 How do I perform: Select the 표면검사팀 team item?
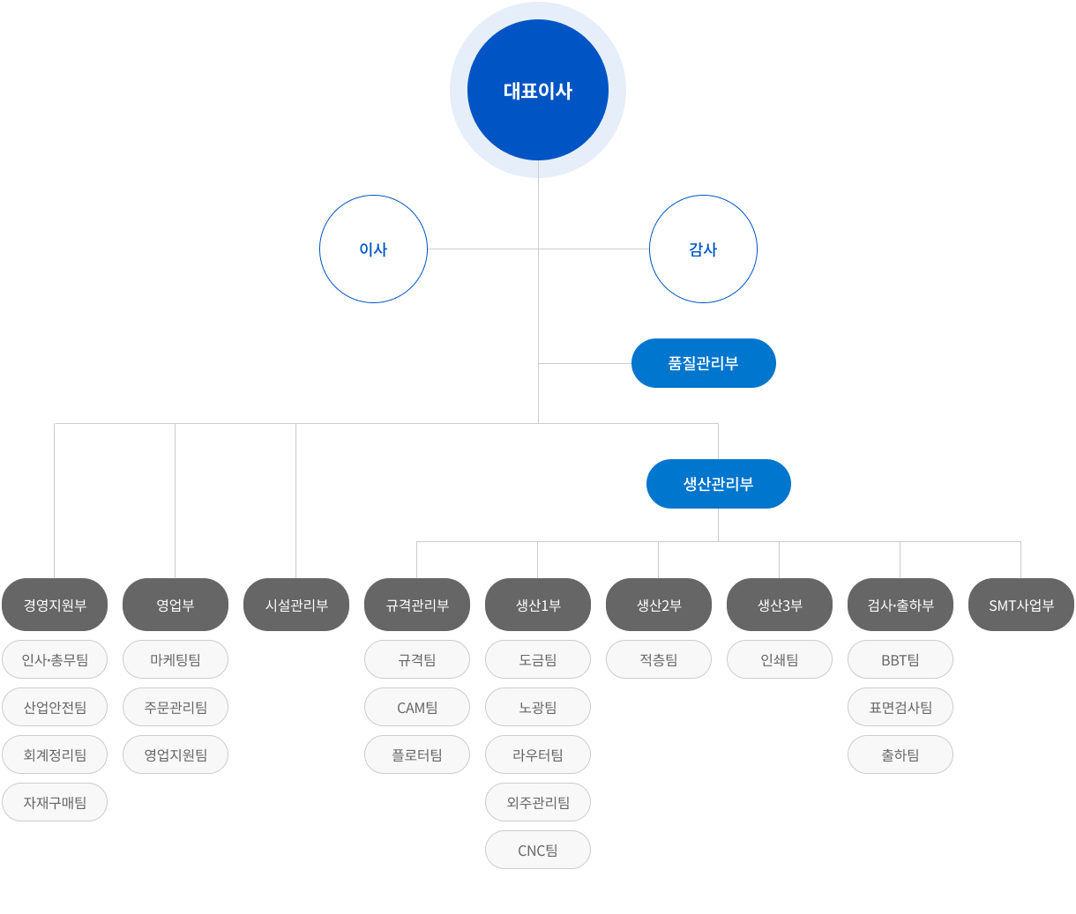coord(900,707)
